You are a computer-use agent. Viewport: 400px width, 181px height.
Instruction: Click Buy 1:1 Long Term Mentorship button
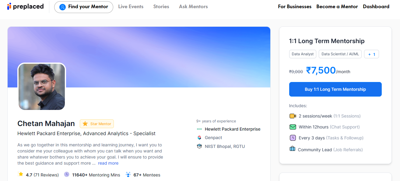pyautogui.click(x=335, y=89)
